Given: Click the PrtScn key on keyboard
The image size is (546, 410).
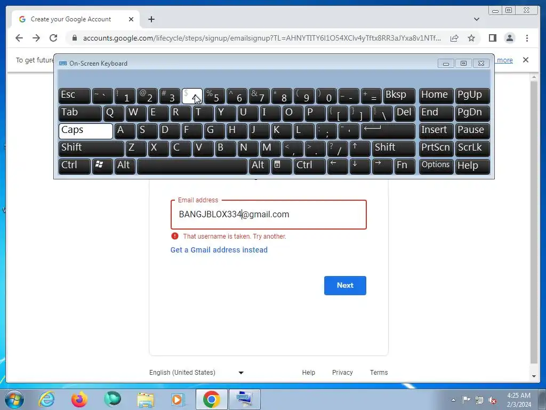Looking at the screenshot, I should (436, 148).
